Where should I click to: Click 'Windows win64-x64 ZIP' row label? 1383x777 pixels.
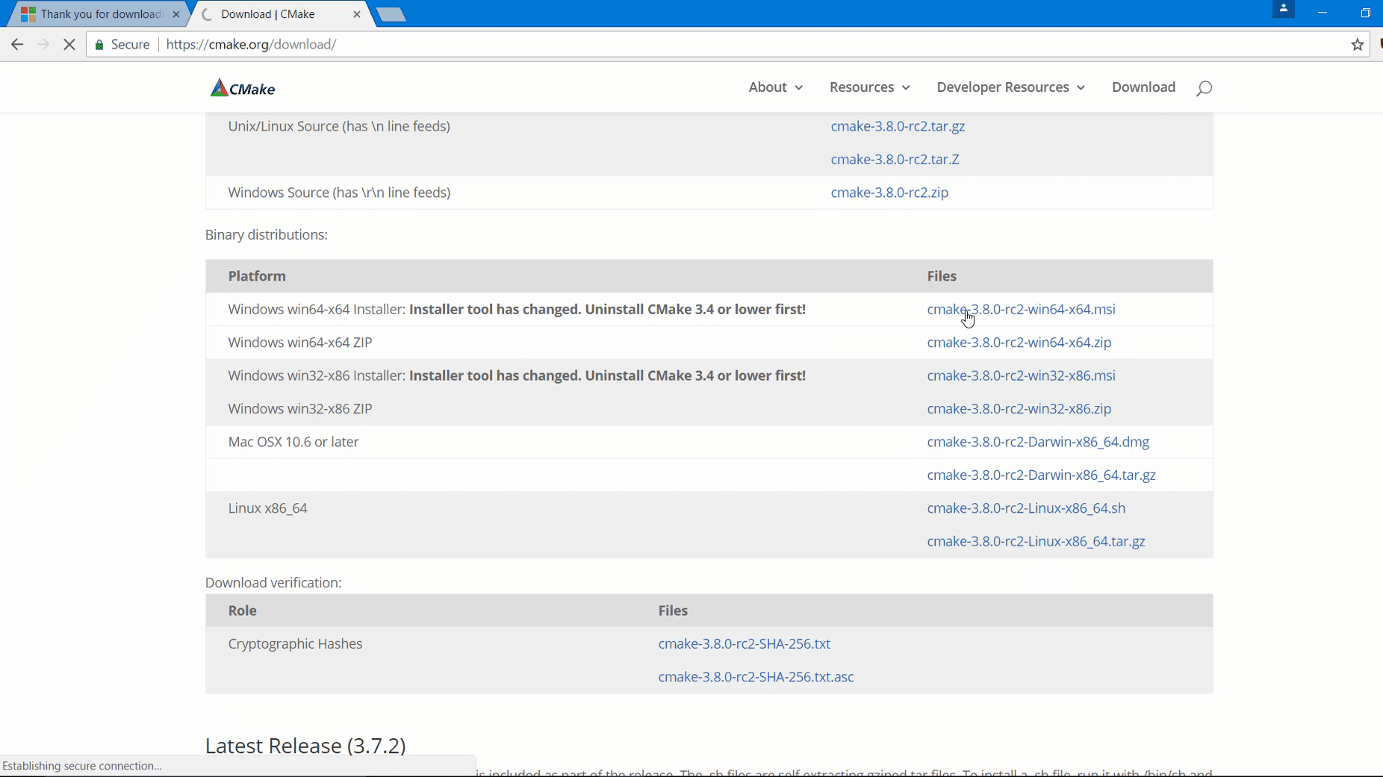[x=300, y=343]
